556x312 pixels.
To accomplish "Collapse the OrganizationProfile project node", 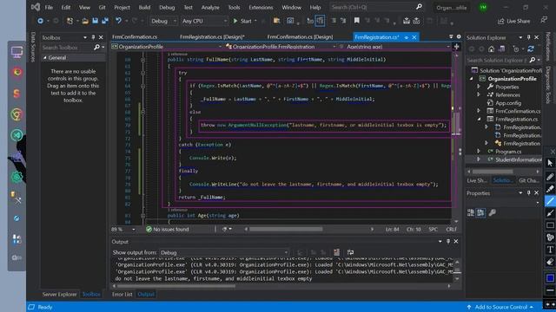I will (471, 79).
